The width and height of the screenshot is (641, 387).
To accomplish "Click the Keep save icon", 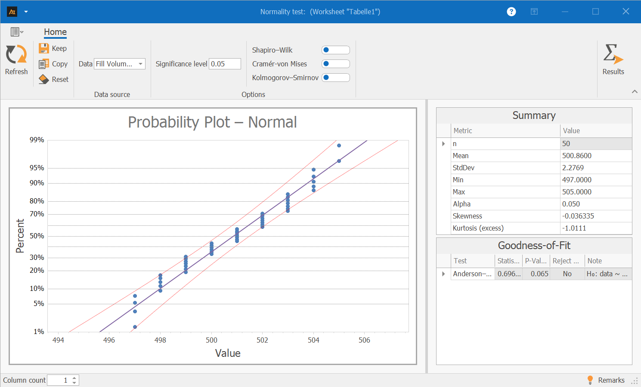I will click(x=44, y=48).
